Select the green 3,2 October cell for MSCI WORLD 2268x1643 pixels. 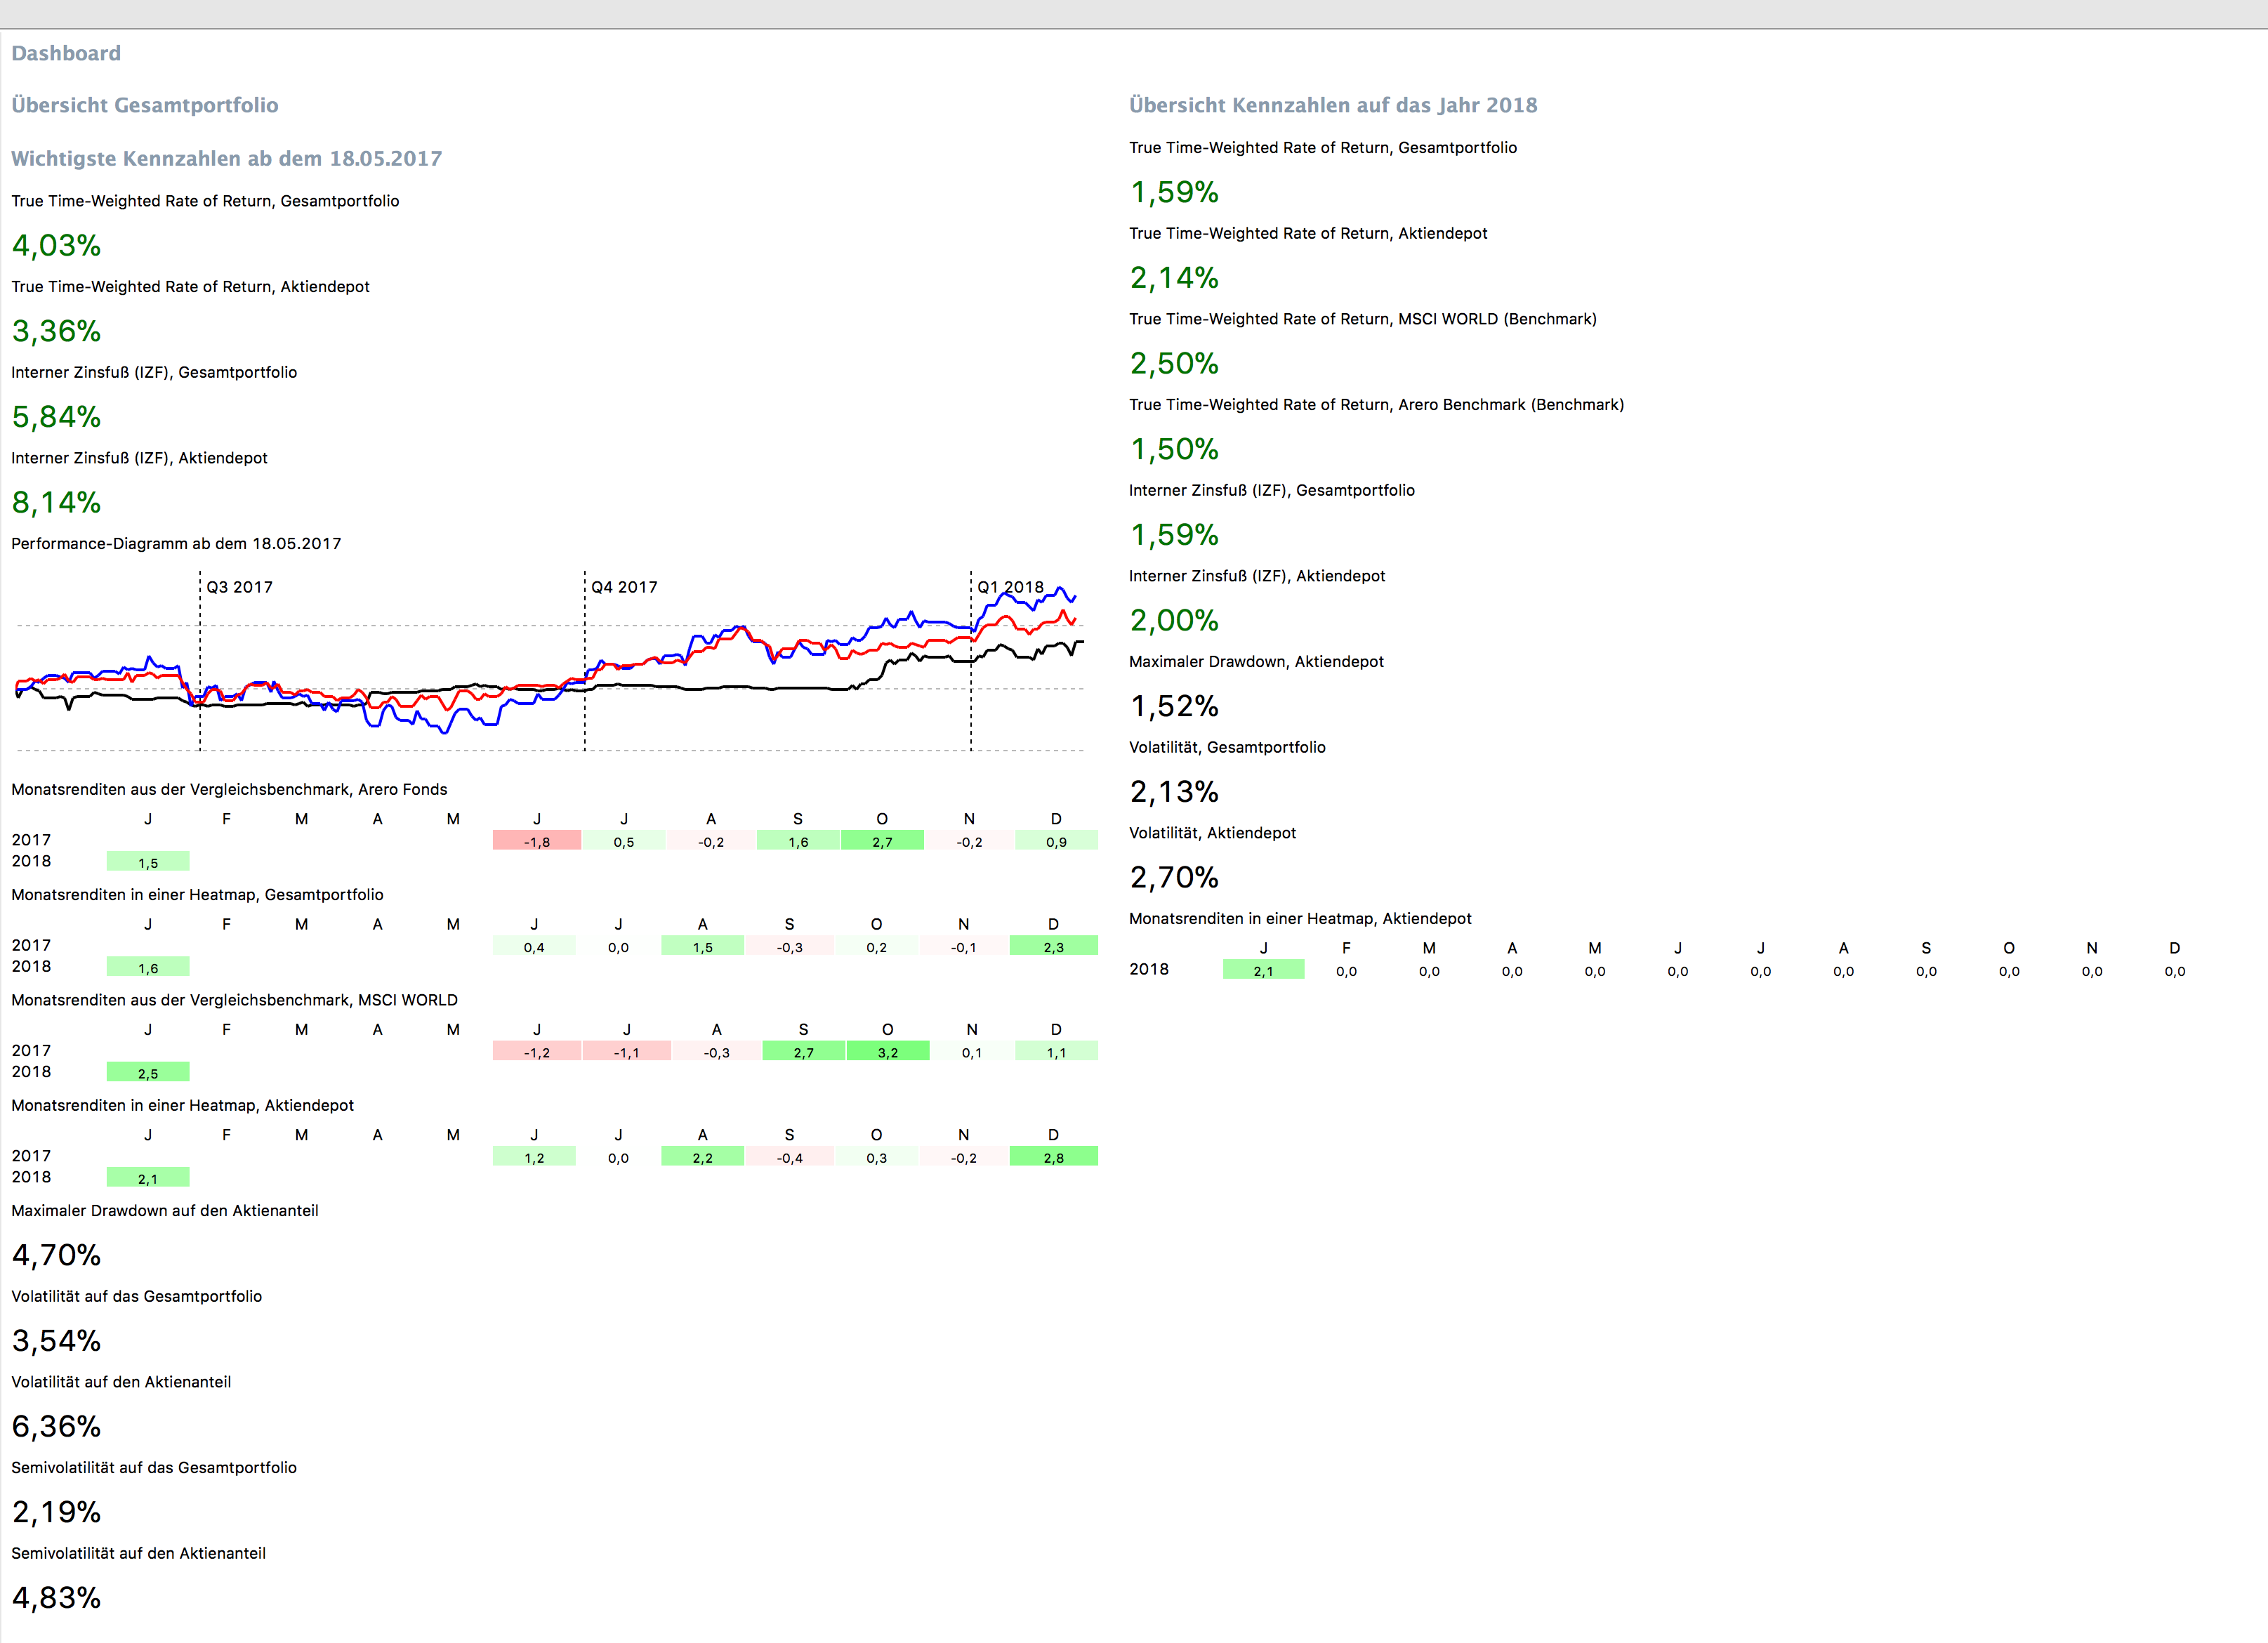[887, 1052]
